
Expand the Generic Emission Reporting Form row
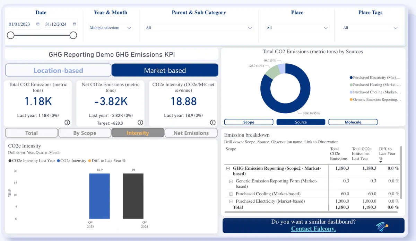(x=231, y=181)
